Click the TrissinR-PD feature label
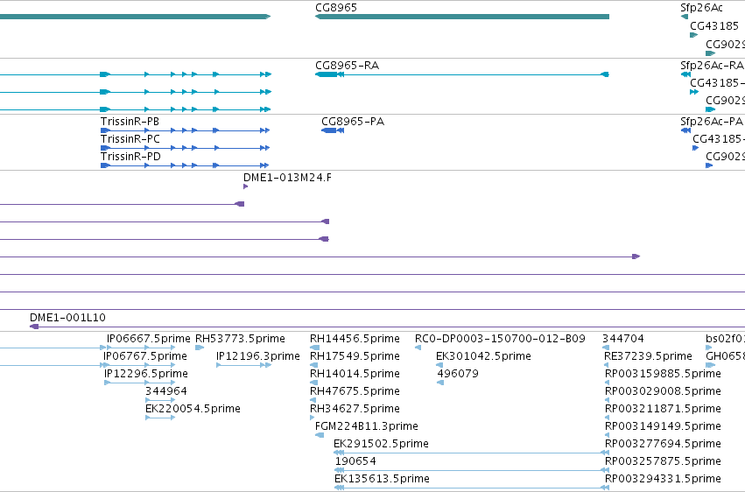Viewport: 745px width, 492px height. pyautogui.click(x=130, y=157)
